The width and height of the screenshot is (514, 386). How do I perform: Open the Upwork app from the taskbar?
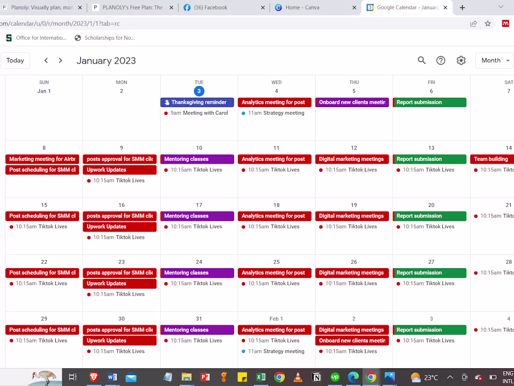pos(335,377)
